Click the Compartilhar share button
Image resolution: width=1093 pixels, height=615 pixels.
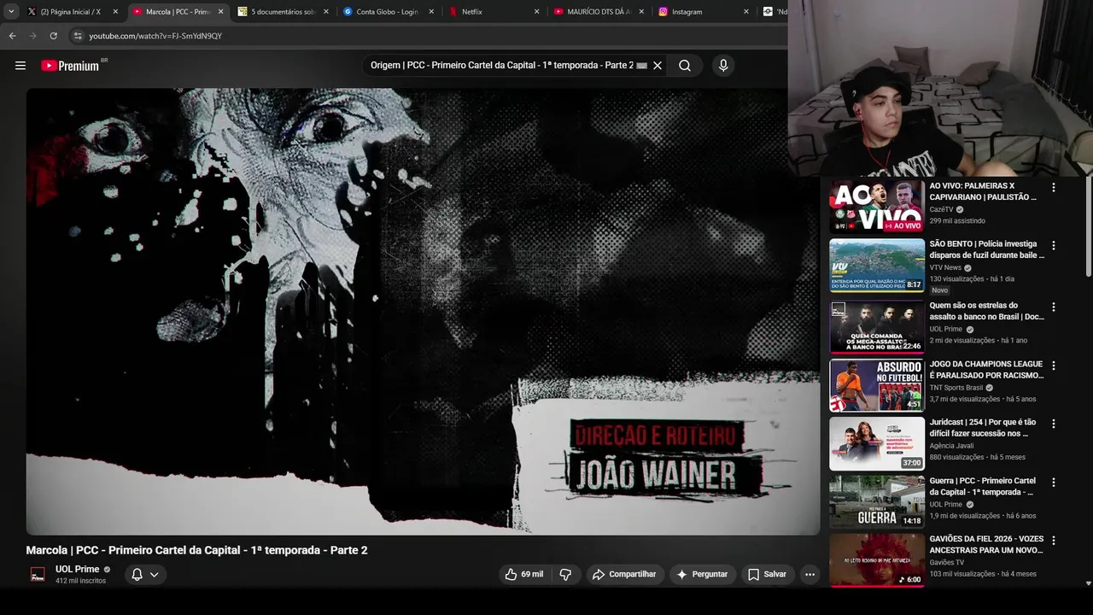pos(624,574)
